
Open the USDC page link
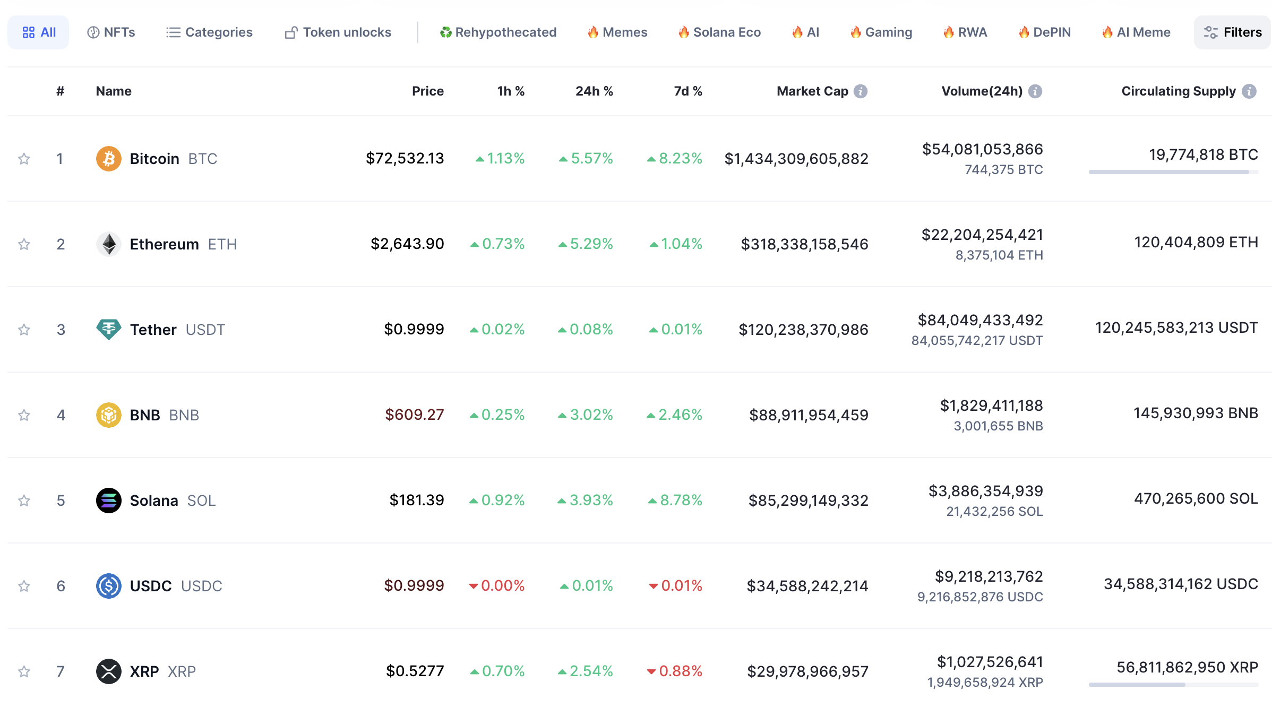(x=176, y=586)
